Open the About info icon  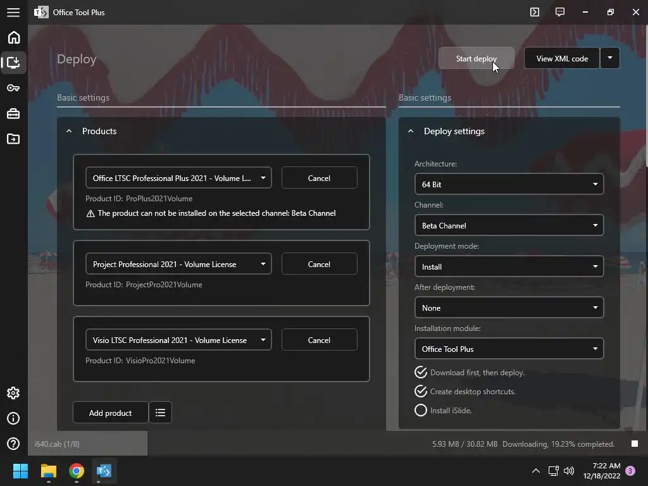coord(13,418)
